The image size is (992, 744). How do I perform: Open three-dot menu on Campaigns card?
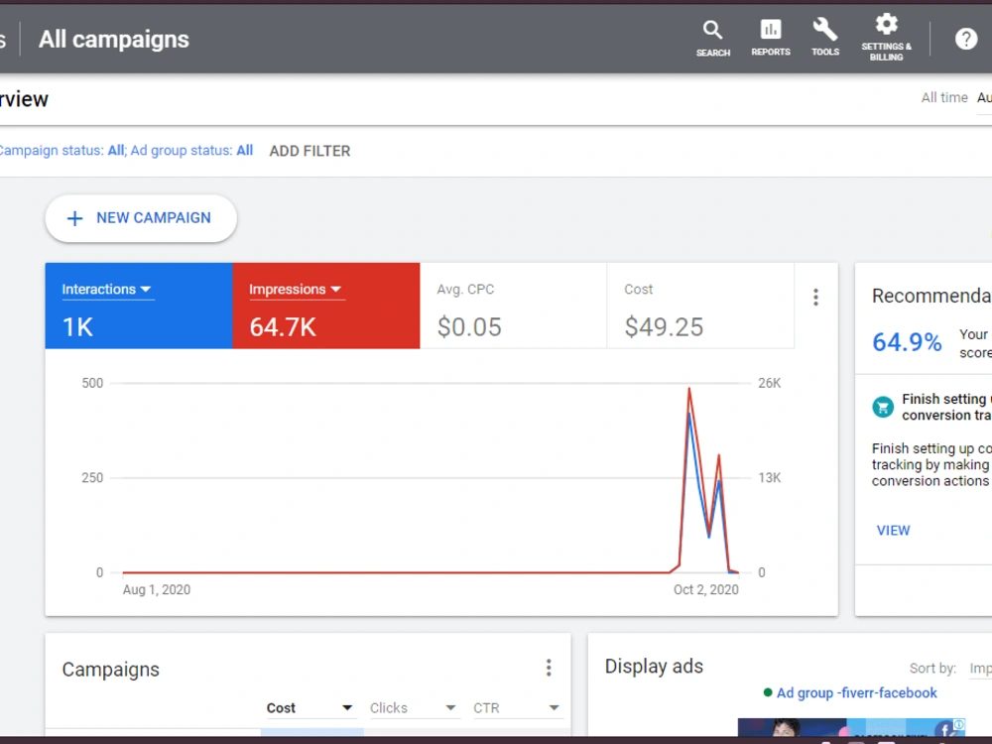coord(549,668)
